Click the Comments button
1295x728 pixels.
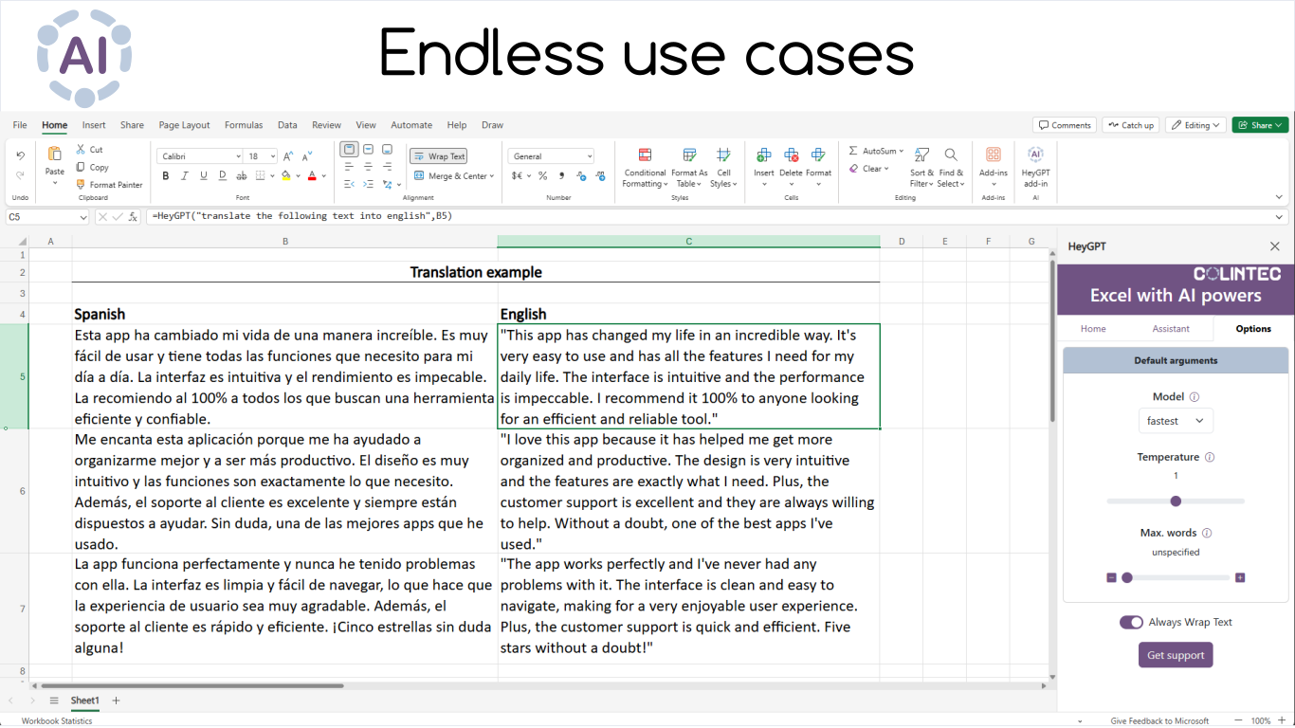coord(1065,125)
